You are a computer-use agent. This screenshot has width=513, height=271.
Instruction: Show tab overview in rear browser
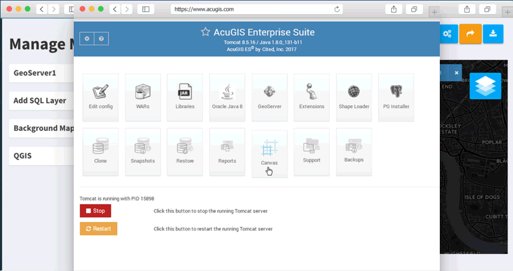(x=487, y=9)
